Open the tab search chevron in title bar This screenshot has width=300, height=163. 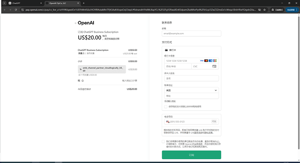pyautogui.click(x=4, y=3)
